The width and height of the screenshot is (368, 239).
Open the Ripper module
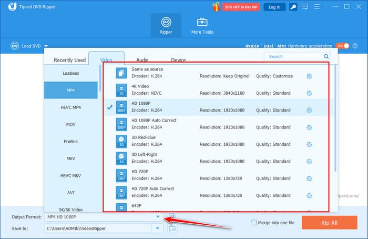pos(166,26)
